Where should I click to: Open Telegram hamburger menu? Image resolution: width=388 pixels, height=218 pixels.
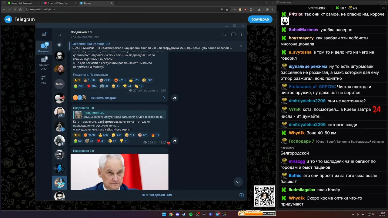point(44,34)
